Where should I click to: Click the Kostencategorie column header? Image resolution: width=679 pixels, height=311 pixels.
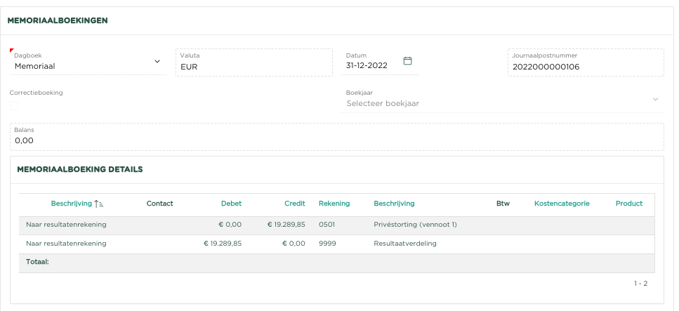pyautogui.click(x=561, y=204)
